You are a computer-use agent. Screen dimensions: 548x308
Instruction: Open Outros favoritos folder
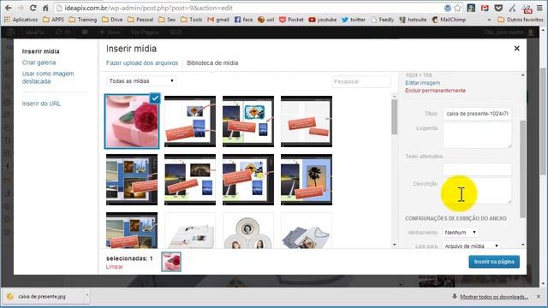point(521,20)
